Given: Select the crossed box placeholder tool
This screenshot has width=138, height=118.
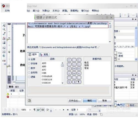Looking at the screenshot, I should coord(4,52).
